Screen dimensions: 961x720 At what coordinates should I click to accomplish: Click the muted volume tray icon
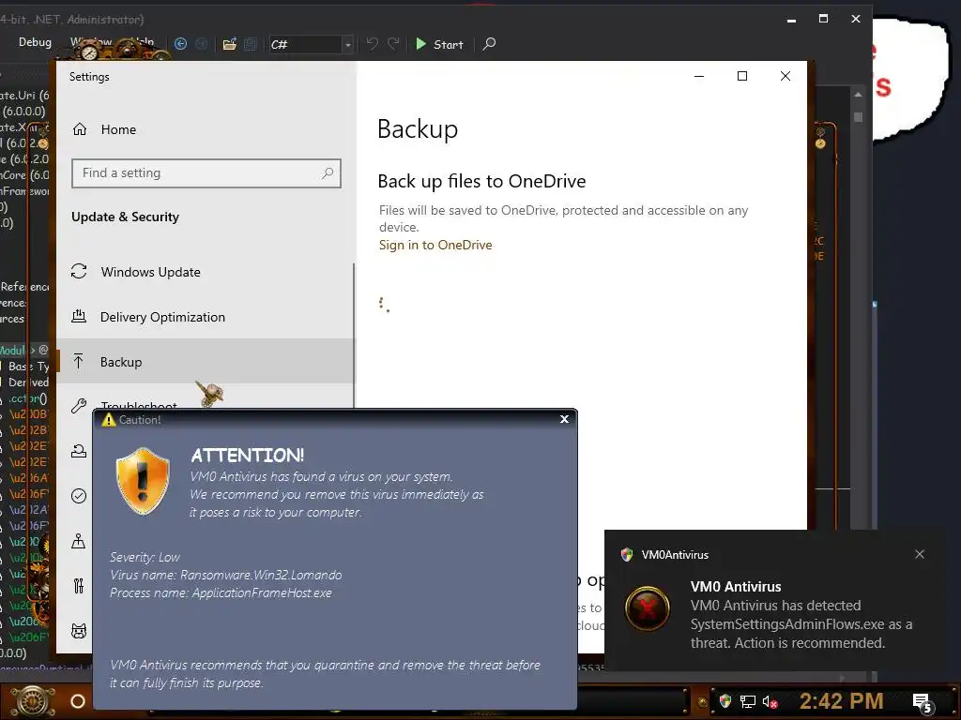[770, 701]
